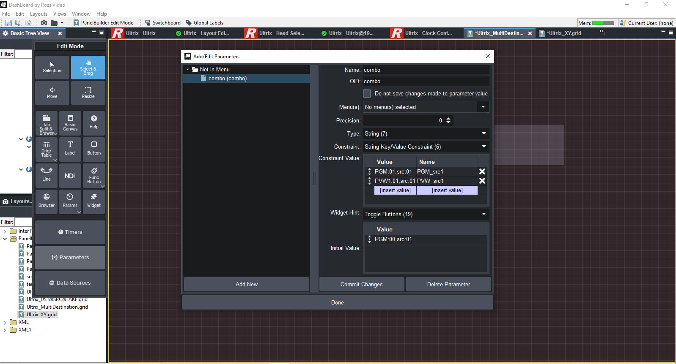Viewport: 676px width, 364px height.
Task: Select Ultrix_MultiDestination.grid in the file tree
Action: click(57, 307)
